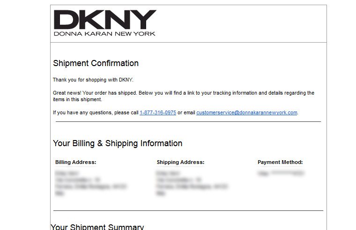Click Your Shipment Summary heading
The height and width of the screenshot is (230, 356).
coord(97,227)
